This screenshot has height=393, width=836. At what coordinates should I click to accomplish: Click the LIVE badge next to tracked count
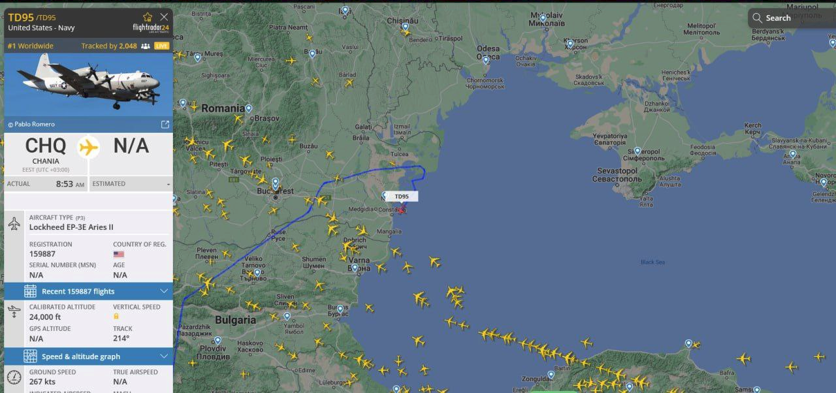click(x=161, y=46)
